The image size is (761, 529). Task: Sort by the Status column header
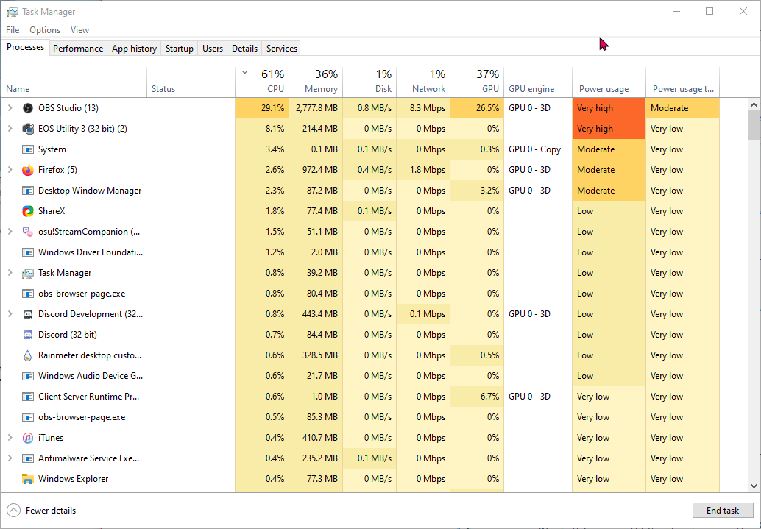tap(191, 82)
